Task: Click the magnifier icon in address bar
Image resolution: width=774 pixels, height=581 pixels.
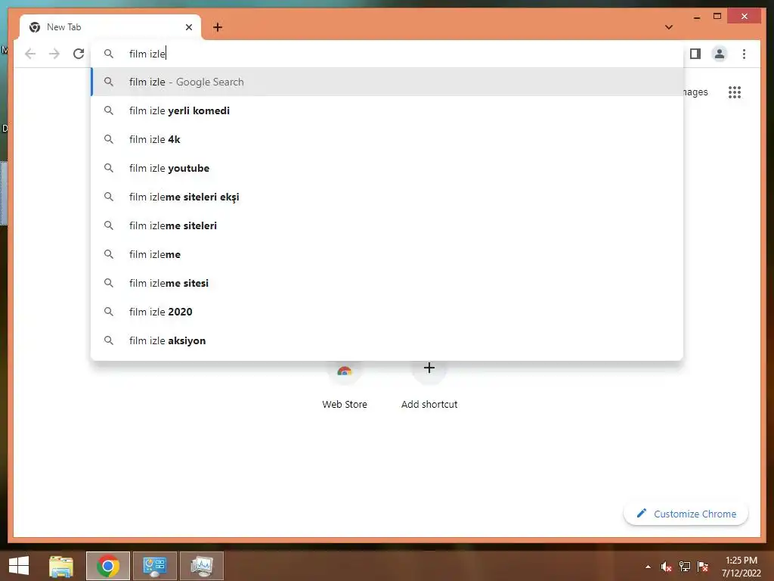Action: [109, 54]
